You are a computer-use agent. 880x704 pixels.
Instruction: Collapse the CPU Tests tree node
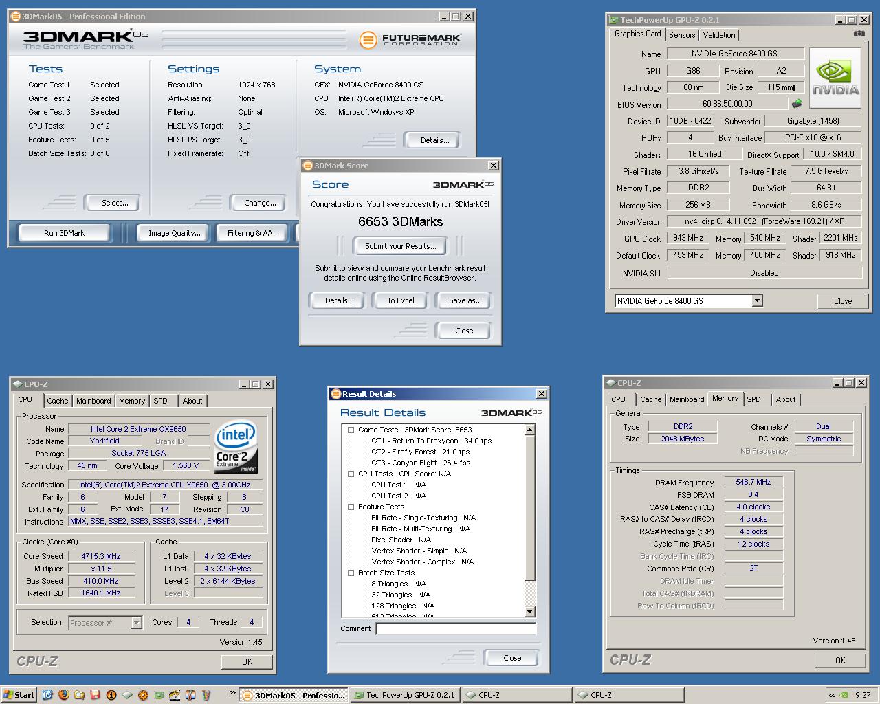tap(350, 474)
